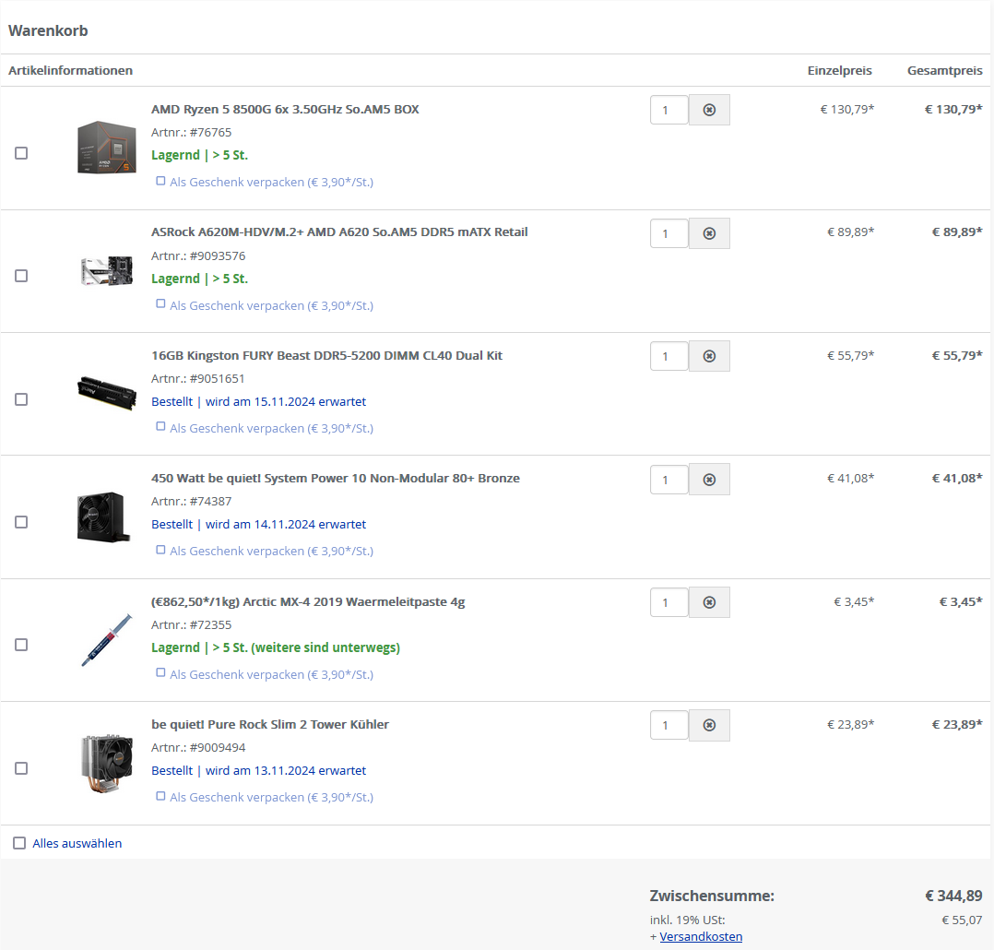Click the total price € 3,45*

(961, 601)
